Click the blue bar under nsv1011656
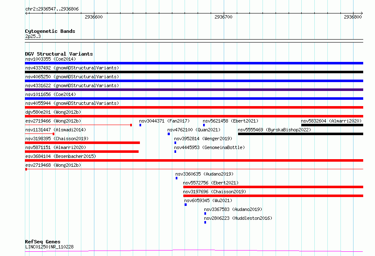375x256 pixels. pos(194,99)
